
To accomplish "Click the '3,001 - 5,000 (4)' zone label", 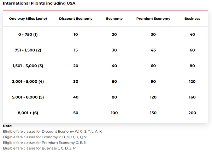I will [x=28, y=82].
